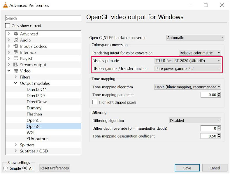The image size is (230, 174).
Task: Click the Search input field
Action: [x=43, y=18]
